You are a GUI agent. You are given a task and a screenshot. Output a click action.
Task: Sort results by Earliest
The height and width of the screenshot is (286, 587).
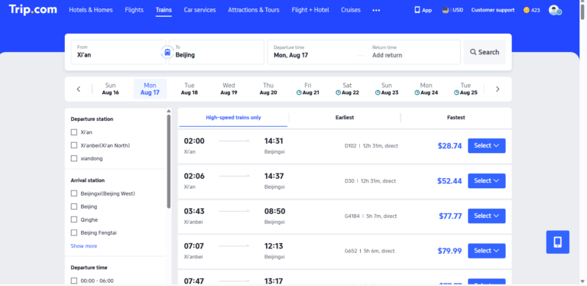[x=345, y=118]
